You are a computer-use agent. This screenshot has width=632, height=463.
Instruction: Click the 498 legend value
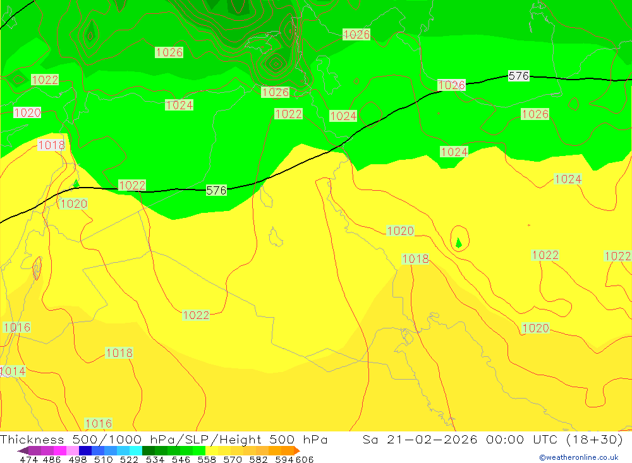click(x=78, y=459)
